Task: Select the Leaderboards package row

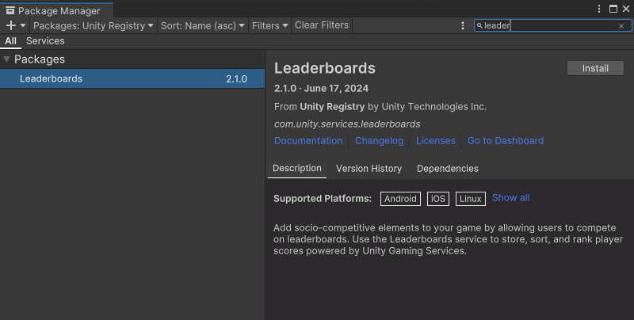Action: 132,78
